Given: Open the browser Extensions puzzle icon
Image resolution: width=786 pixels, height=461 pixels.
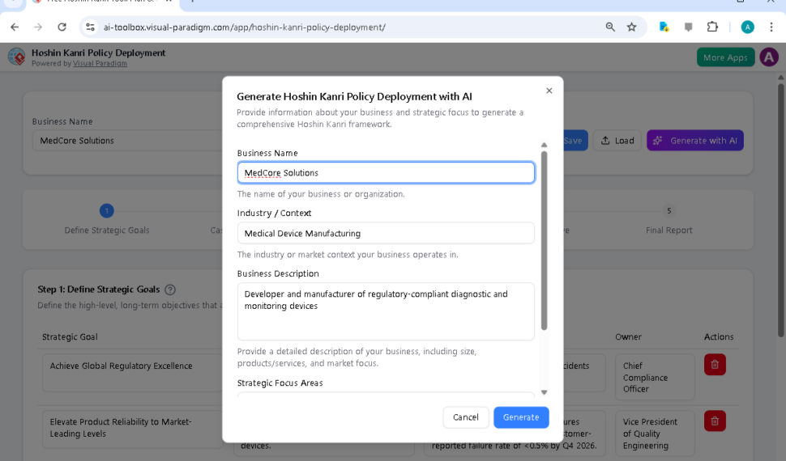Looking at the screenshot, I should pos(712,27).
